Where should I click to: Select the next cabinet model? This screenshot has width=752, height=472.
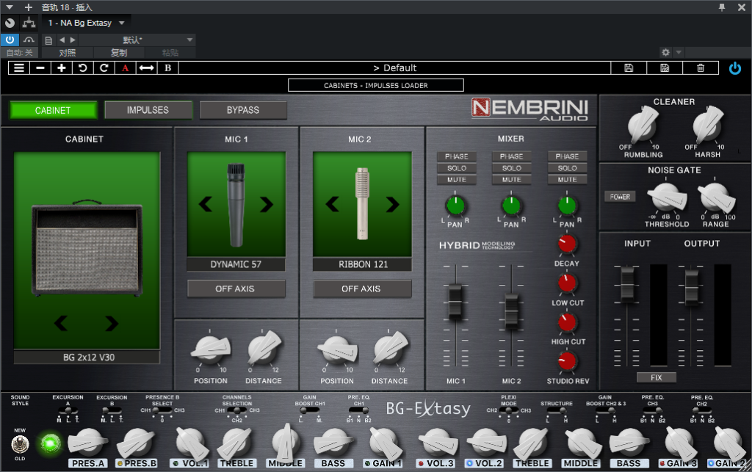[x=112, y=324]
